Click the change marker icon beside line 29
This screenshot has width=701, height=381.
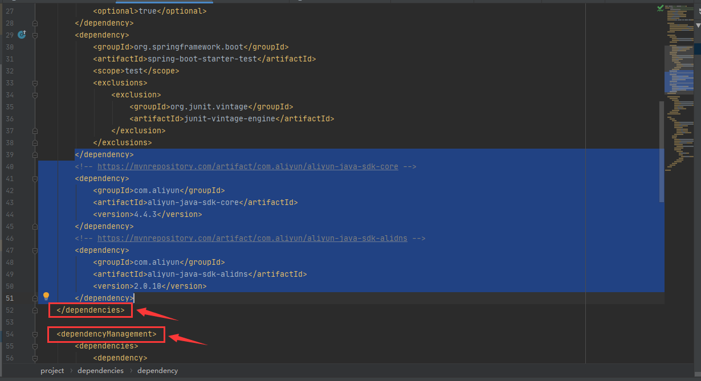coord(21,35)
